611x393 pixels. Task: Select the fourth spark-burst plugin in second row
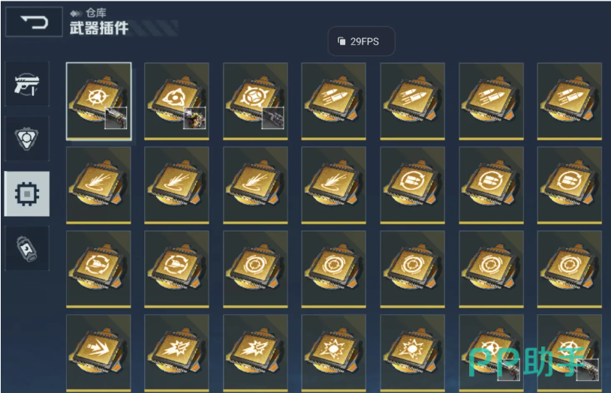[x=333, y=185]
